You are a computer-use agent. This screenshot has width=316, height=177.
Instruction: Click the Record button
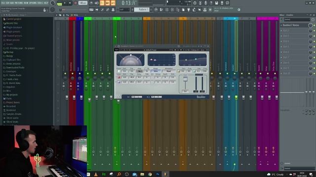tap(76, 3)
